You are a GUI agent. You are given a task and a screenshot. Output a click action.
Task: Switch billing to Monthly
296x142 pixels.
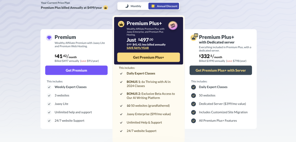pos(133,6)
